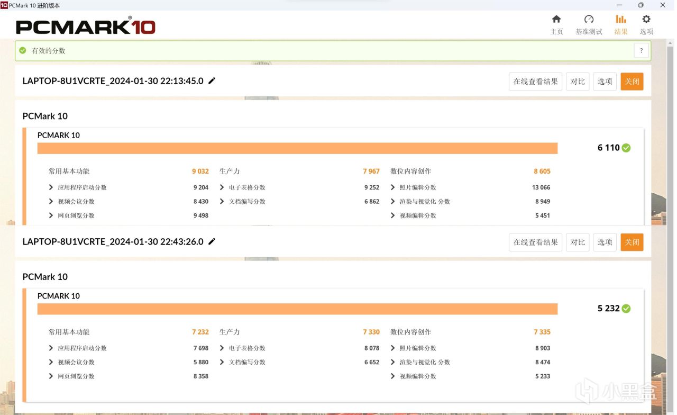Click the 常用基本功能 score 7 232
This screenshot has width=677, height=415.
coord(200,332)
